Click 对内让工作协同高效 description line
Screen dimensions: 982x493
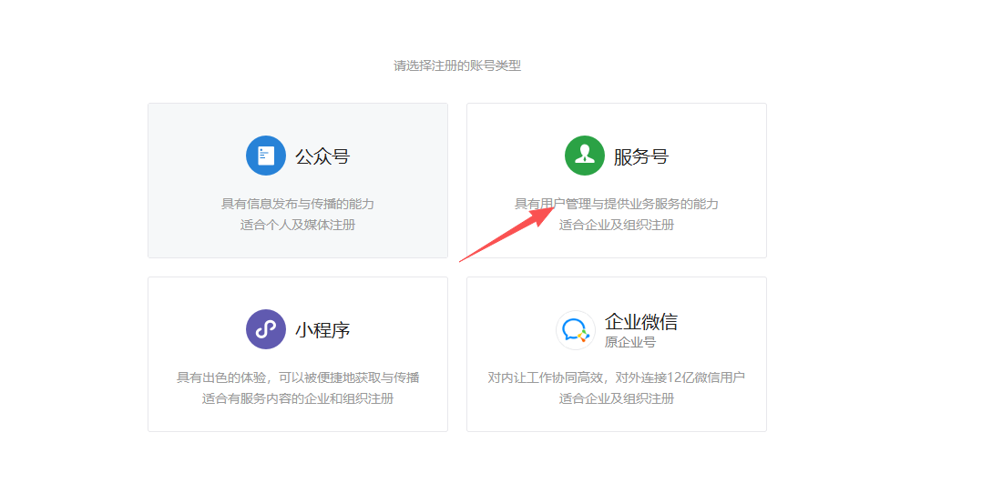click(x=617, y=377)
